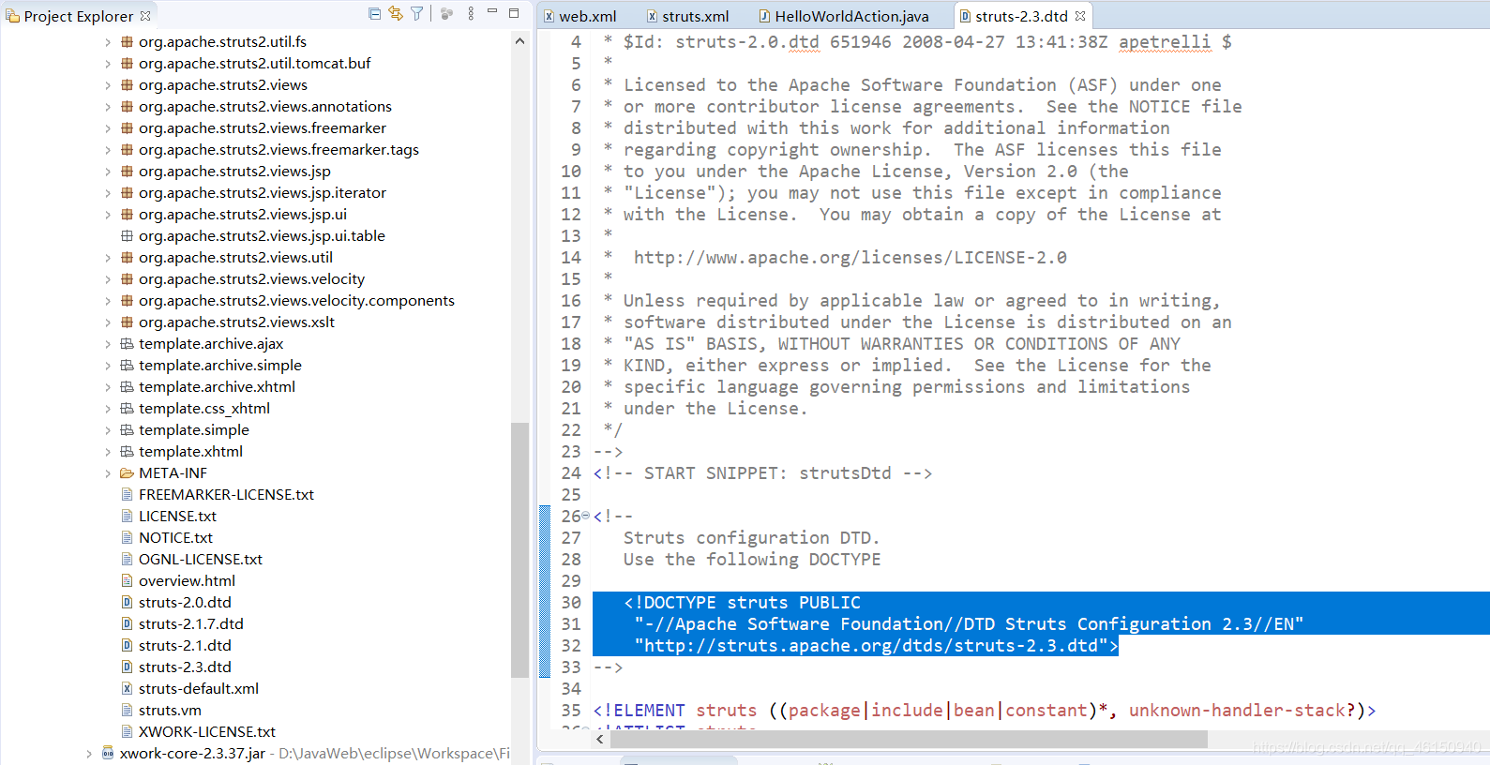Close the Project Explorer view tab
The width and height of the screenshot is (1490, 765).
point(145,16)
